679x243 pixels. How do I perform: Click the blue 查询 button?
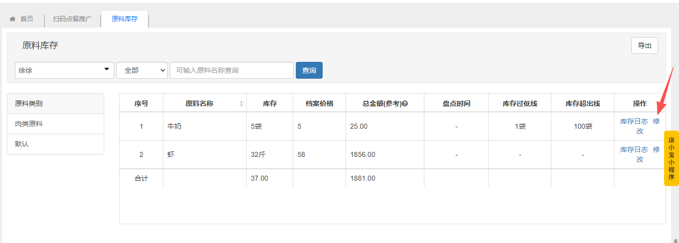pos(309,70)
